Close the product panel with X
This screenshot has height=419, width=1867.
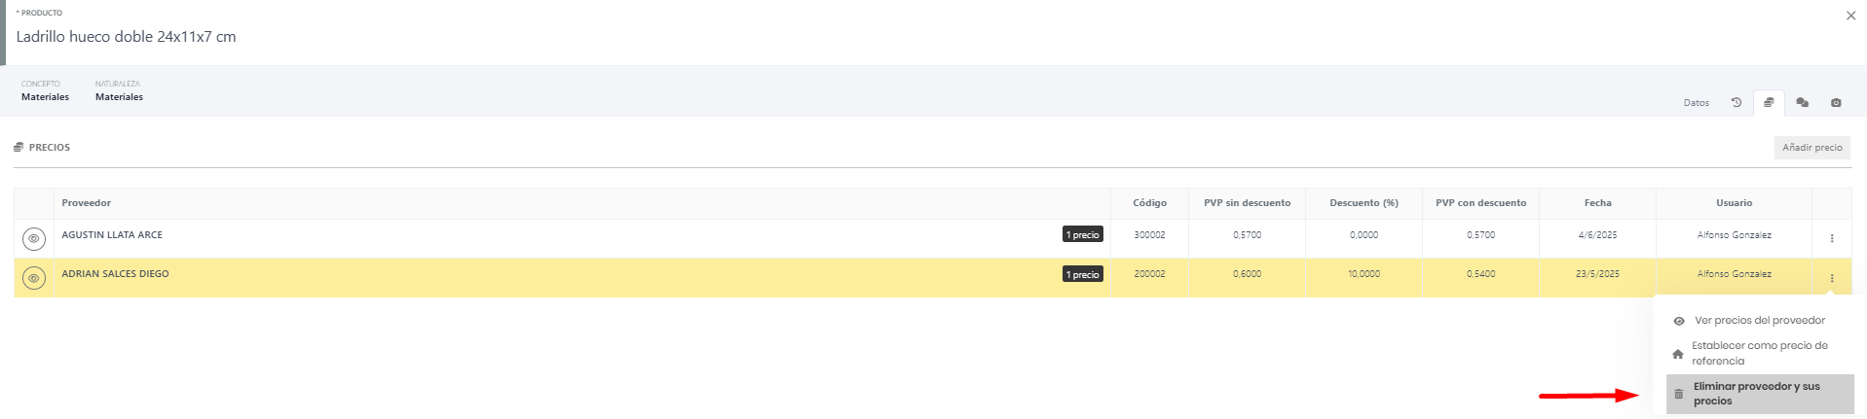[1850, 16]
